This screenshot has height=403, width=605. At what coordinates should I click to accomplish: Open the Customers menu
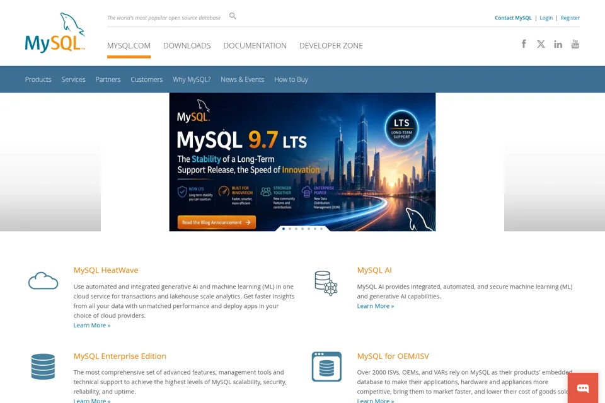[147, 79]
